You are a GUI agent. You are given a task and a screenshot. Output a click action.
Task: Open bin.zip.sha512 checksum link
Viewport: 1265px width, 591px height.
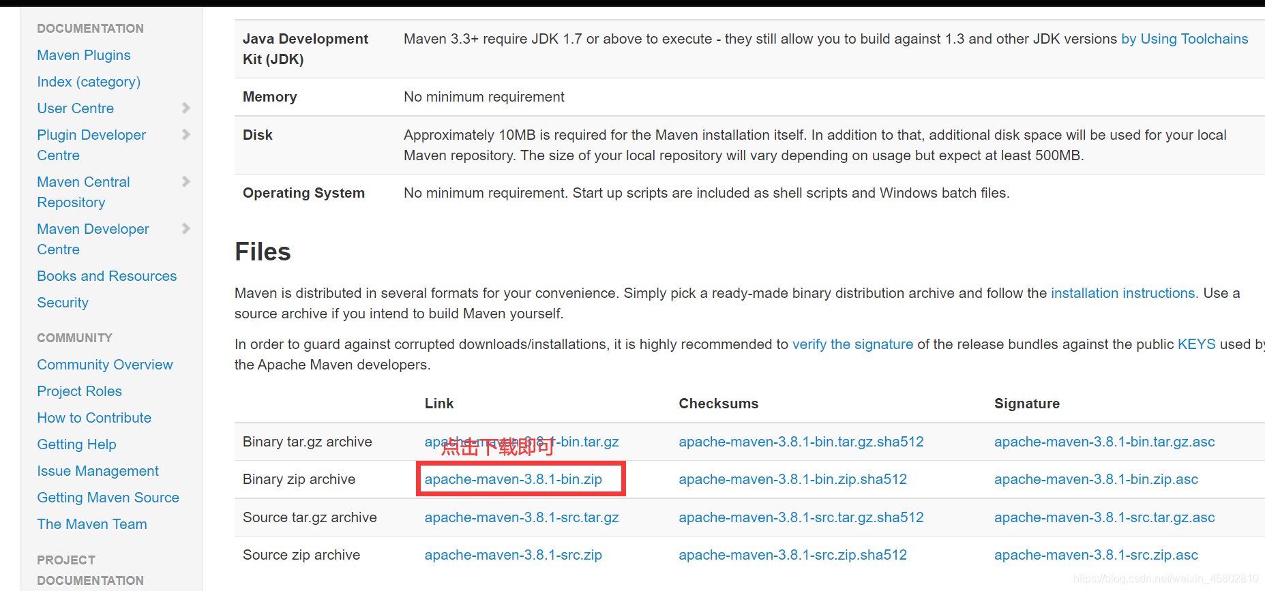click(x=793, y=479)
